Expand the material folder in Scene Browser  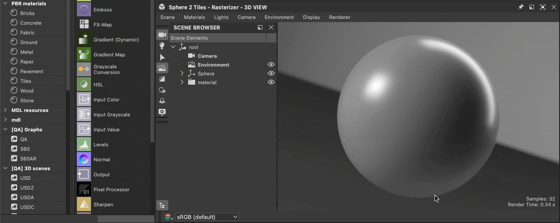pyautogui.click(x=182, y=82)
